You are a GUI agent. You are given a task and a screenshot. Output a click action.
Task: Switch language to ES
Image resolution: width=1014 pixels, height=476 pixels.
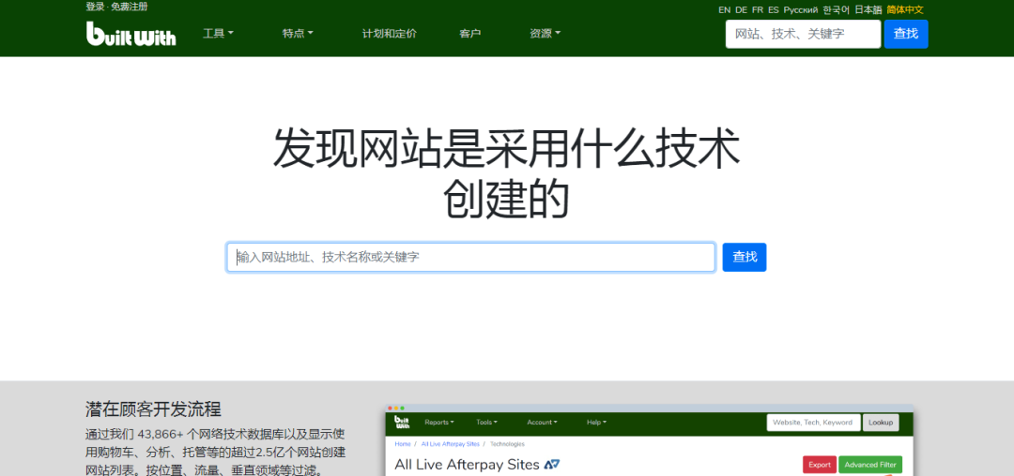(x=774, y=9)
